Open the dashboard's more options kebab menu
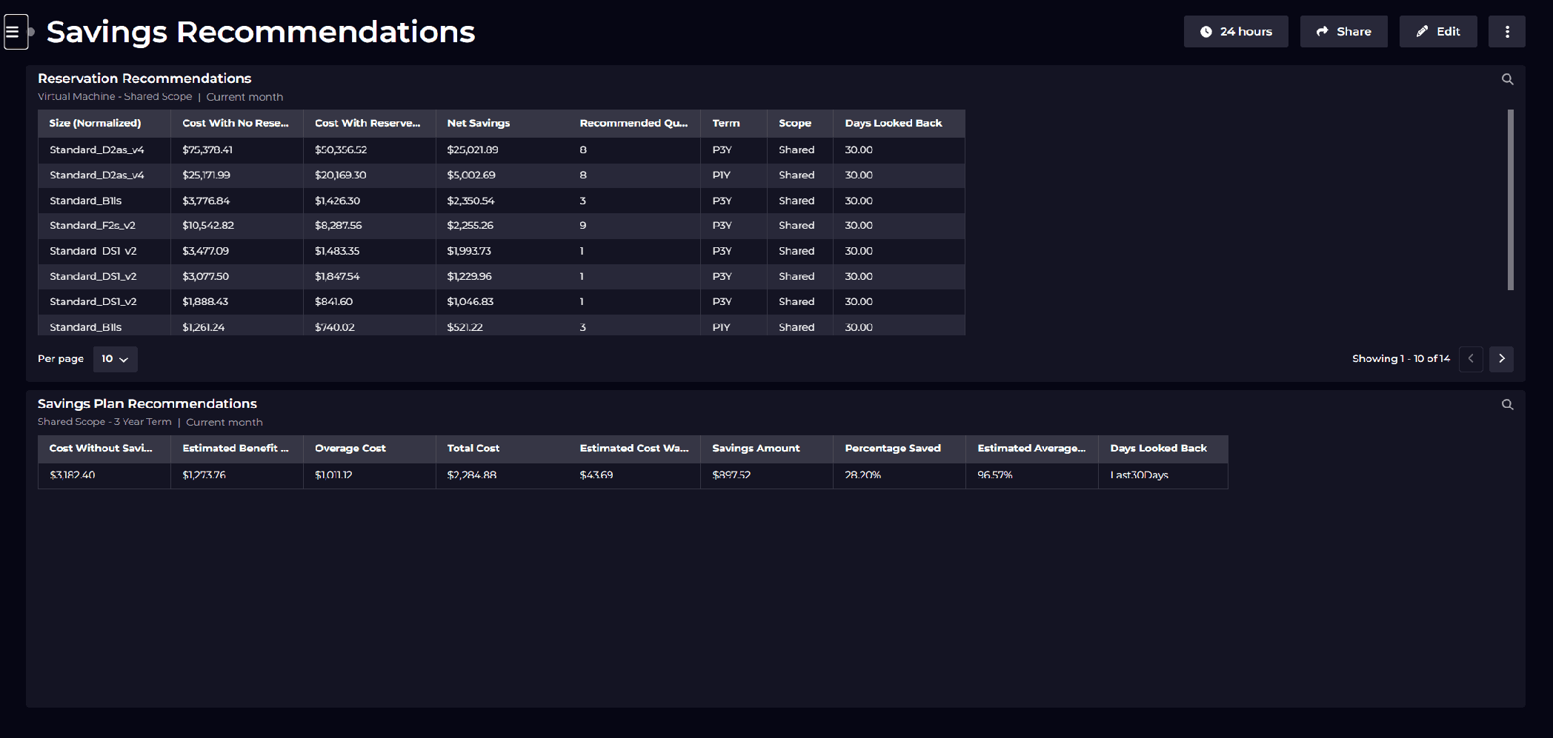The image size is (1553, 738). pos(1507,31)
